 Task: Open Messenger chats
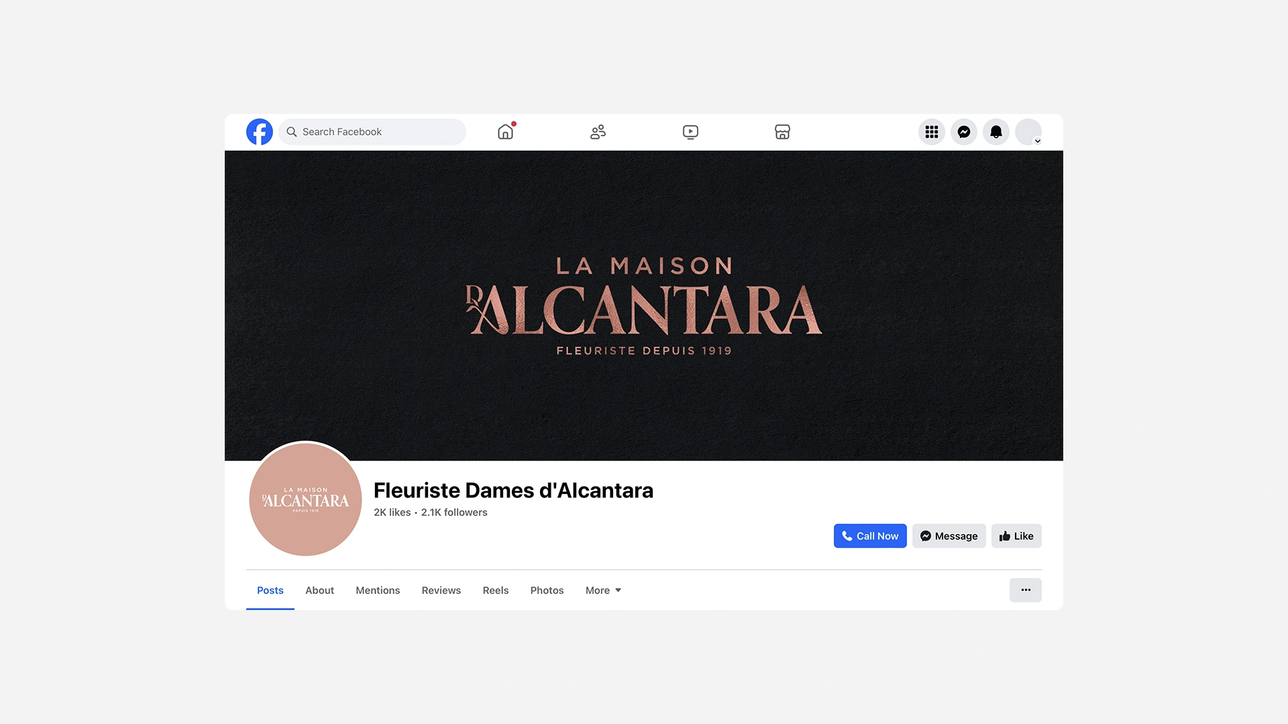tap(963, 132)
